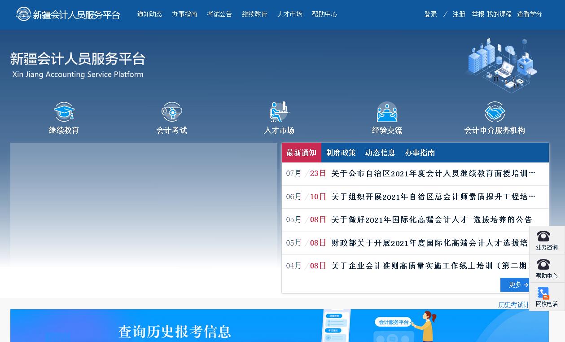Switch to the 动态信息 tab

pos(380,153)
